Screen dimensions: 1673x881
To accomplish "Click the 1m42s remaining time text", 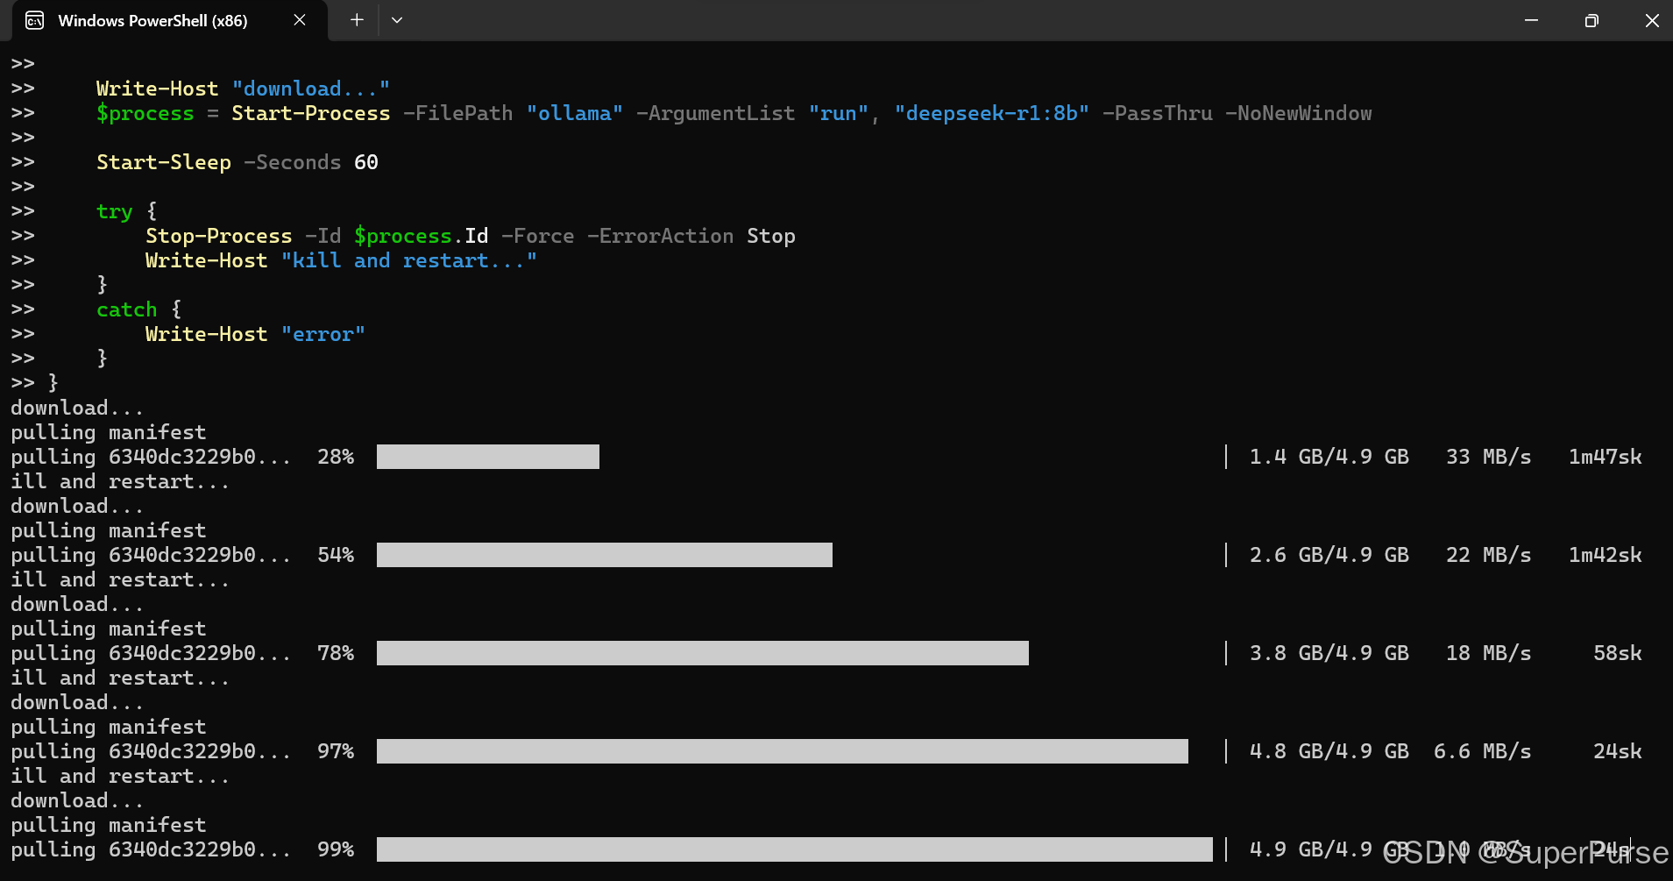I will pos(1599,555).
